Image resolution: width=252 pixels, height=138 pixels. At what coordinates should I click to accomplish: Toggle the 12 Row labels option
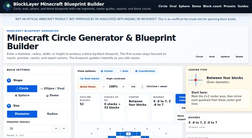[90, 79]
